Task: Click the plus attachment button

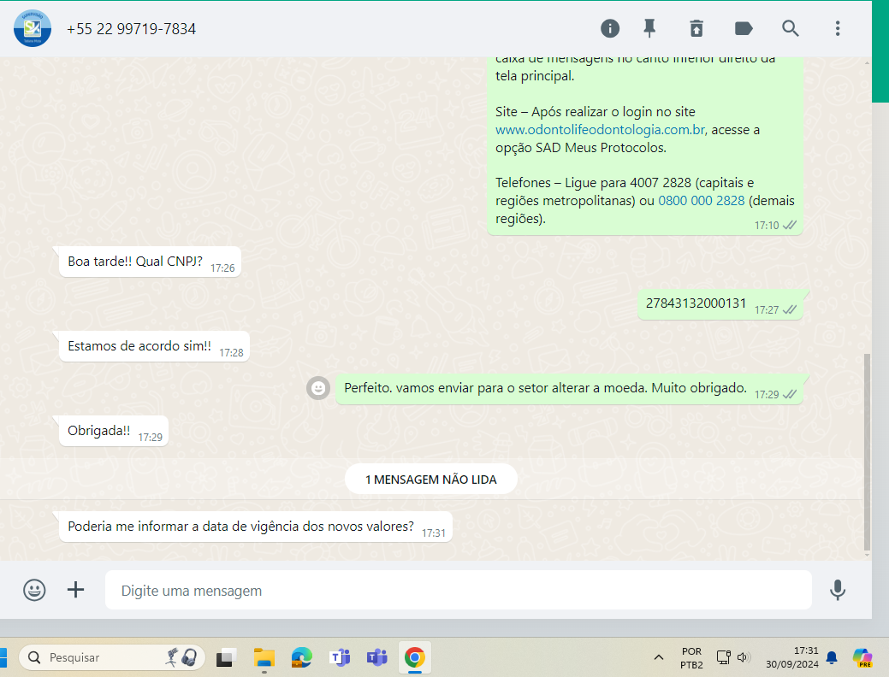Action: coord(76,590)
